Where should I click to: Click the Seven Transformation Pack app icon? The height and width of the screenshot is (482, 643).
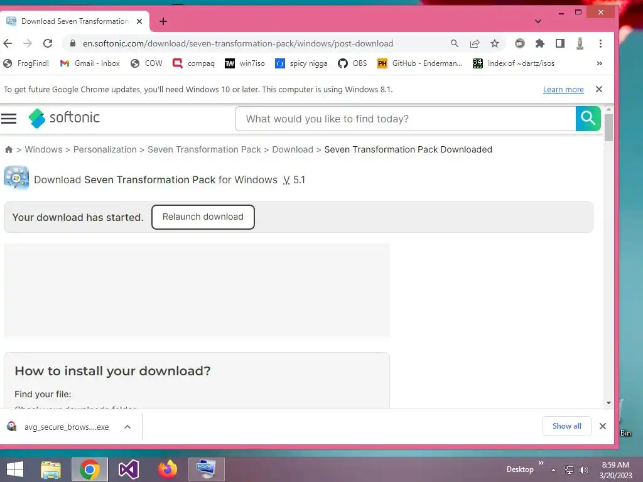coord(16,178)
